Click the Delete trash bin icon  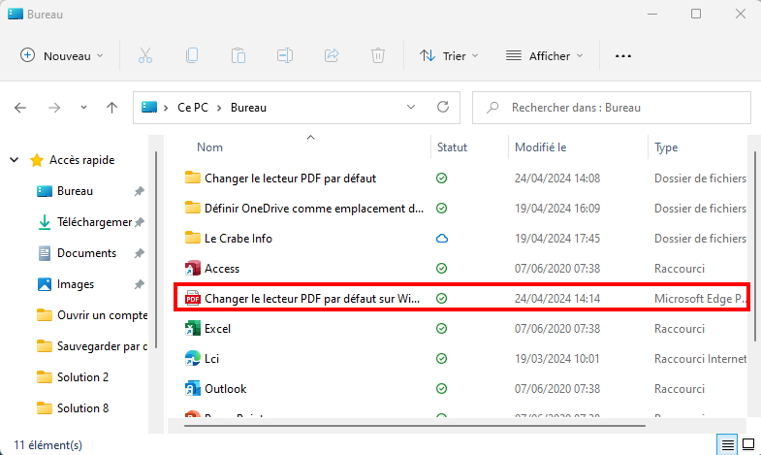click(x=377, y=55)
